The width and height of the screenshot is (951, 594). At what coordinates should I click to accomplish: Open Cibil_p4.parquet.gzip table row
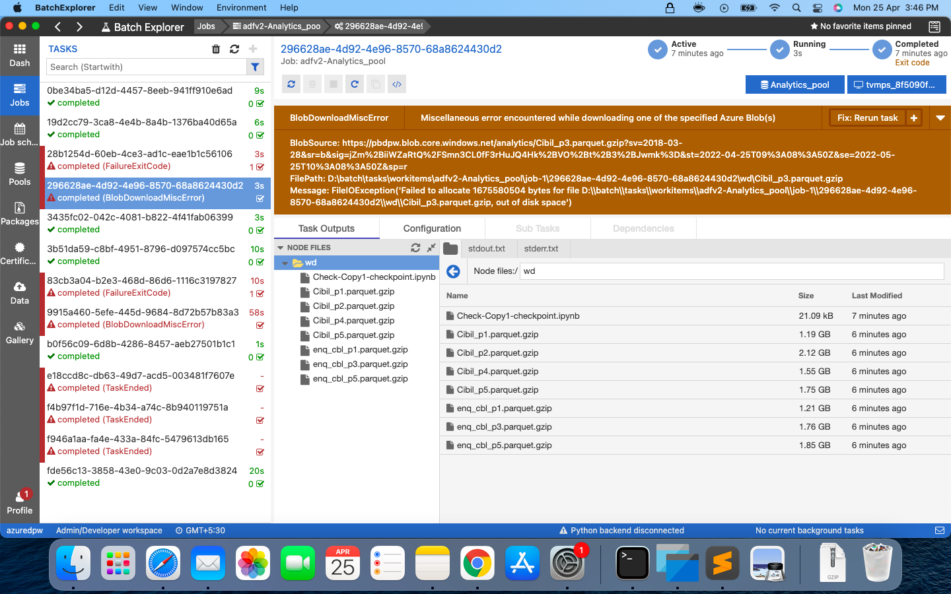(x=695, y=372)
